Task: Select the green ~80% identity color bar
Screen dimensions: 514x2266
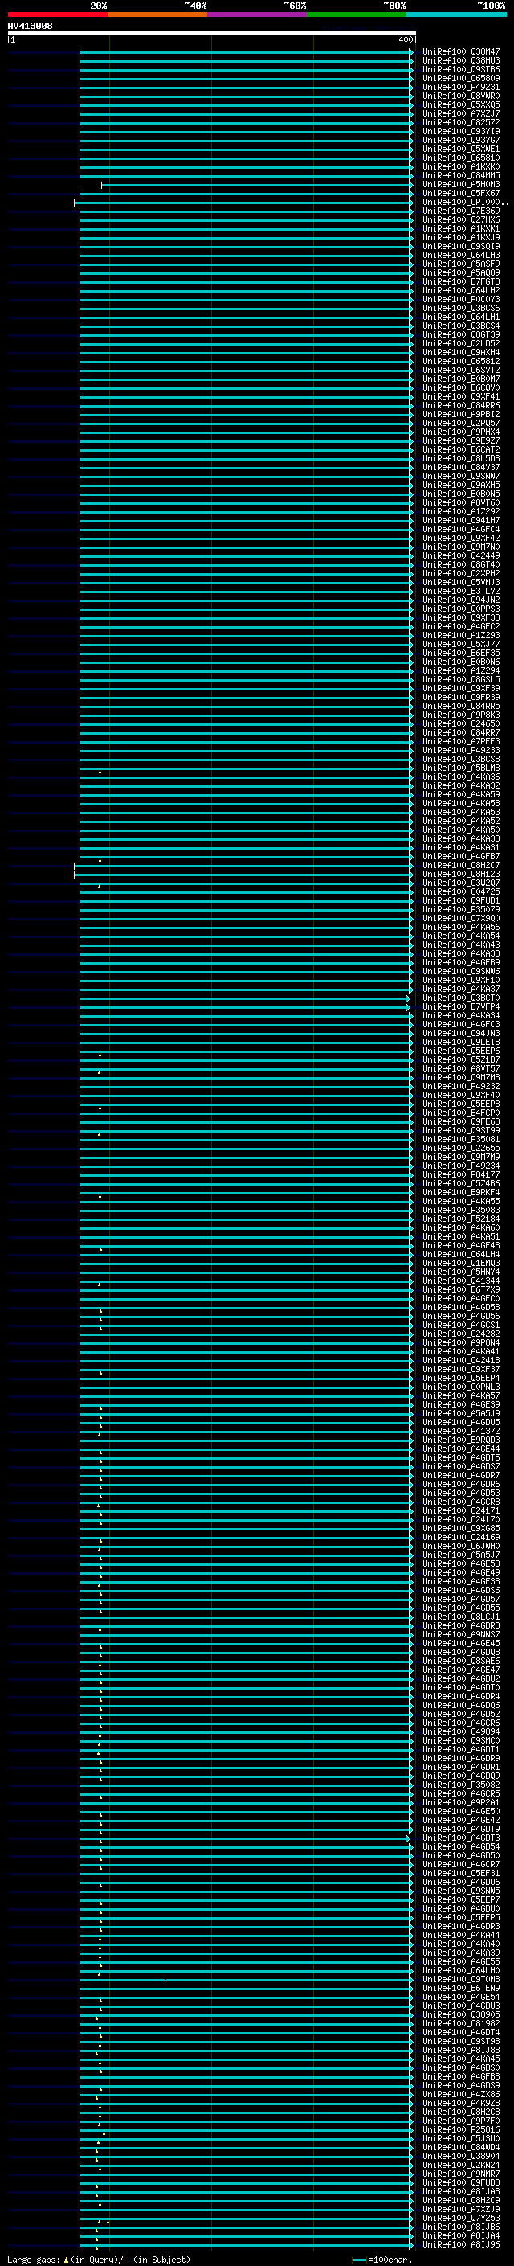Action: coord(357,14)
